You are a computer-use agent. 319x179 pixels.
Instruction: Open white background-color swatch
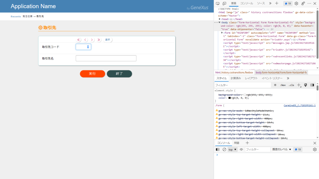(x=245, y=95)
